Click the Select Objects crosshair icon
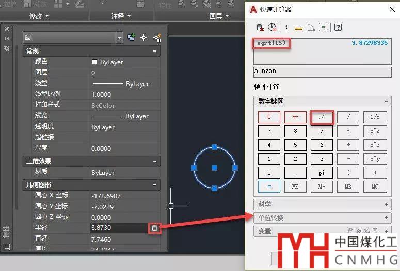The width and height of the screenshot is (400, 271). [x=144, y=38]
